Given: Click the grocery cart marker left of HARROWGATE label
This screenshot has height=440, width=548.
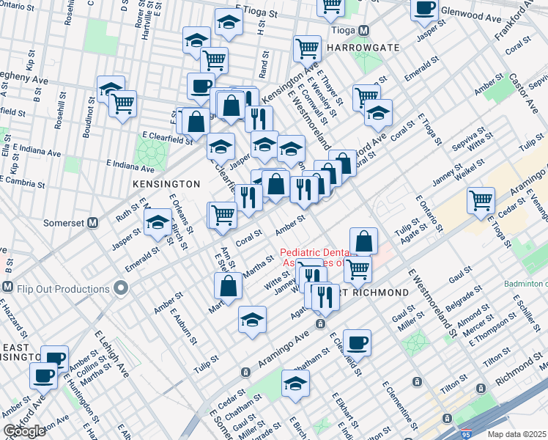Looking at the screenshot, I should 307,49.
